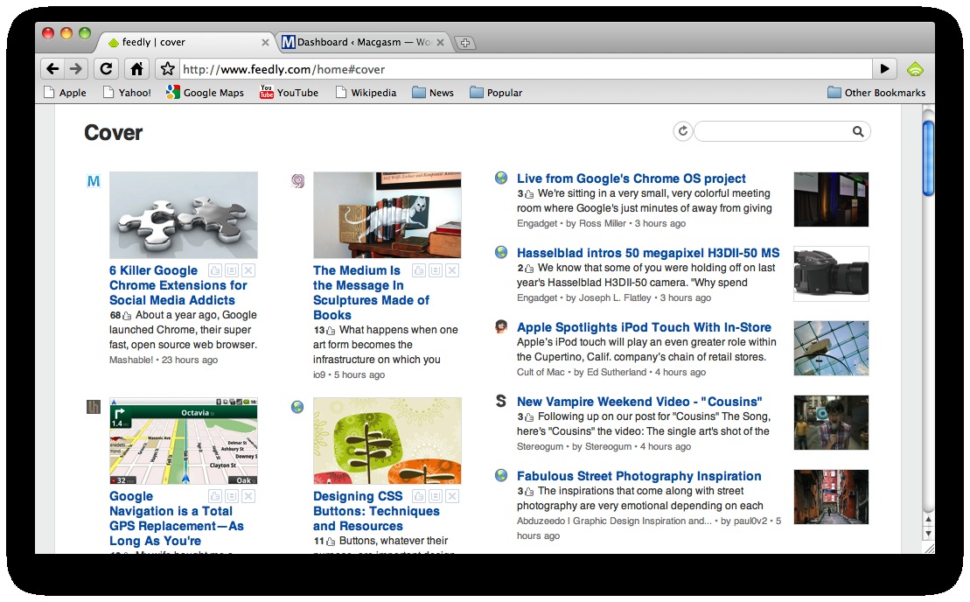The height and width of the screenshot is (602, 970).
Task: Switch to the feedly | cover tab
Action: coord(185,42)
